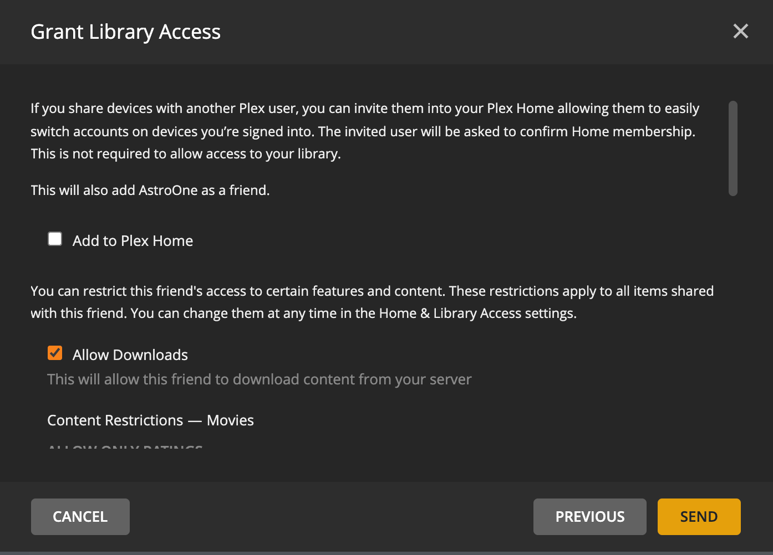The image size is (773, 555).
Task: Open the ALLOW ONLY RATINGS selector
Action: [x=124, y=448]
